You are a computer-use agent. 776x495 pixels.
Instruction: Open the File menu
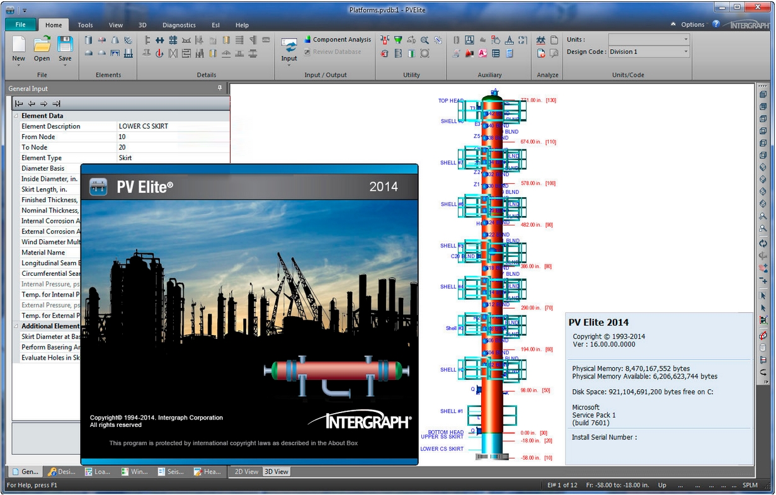click(x=21, y=25)
